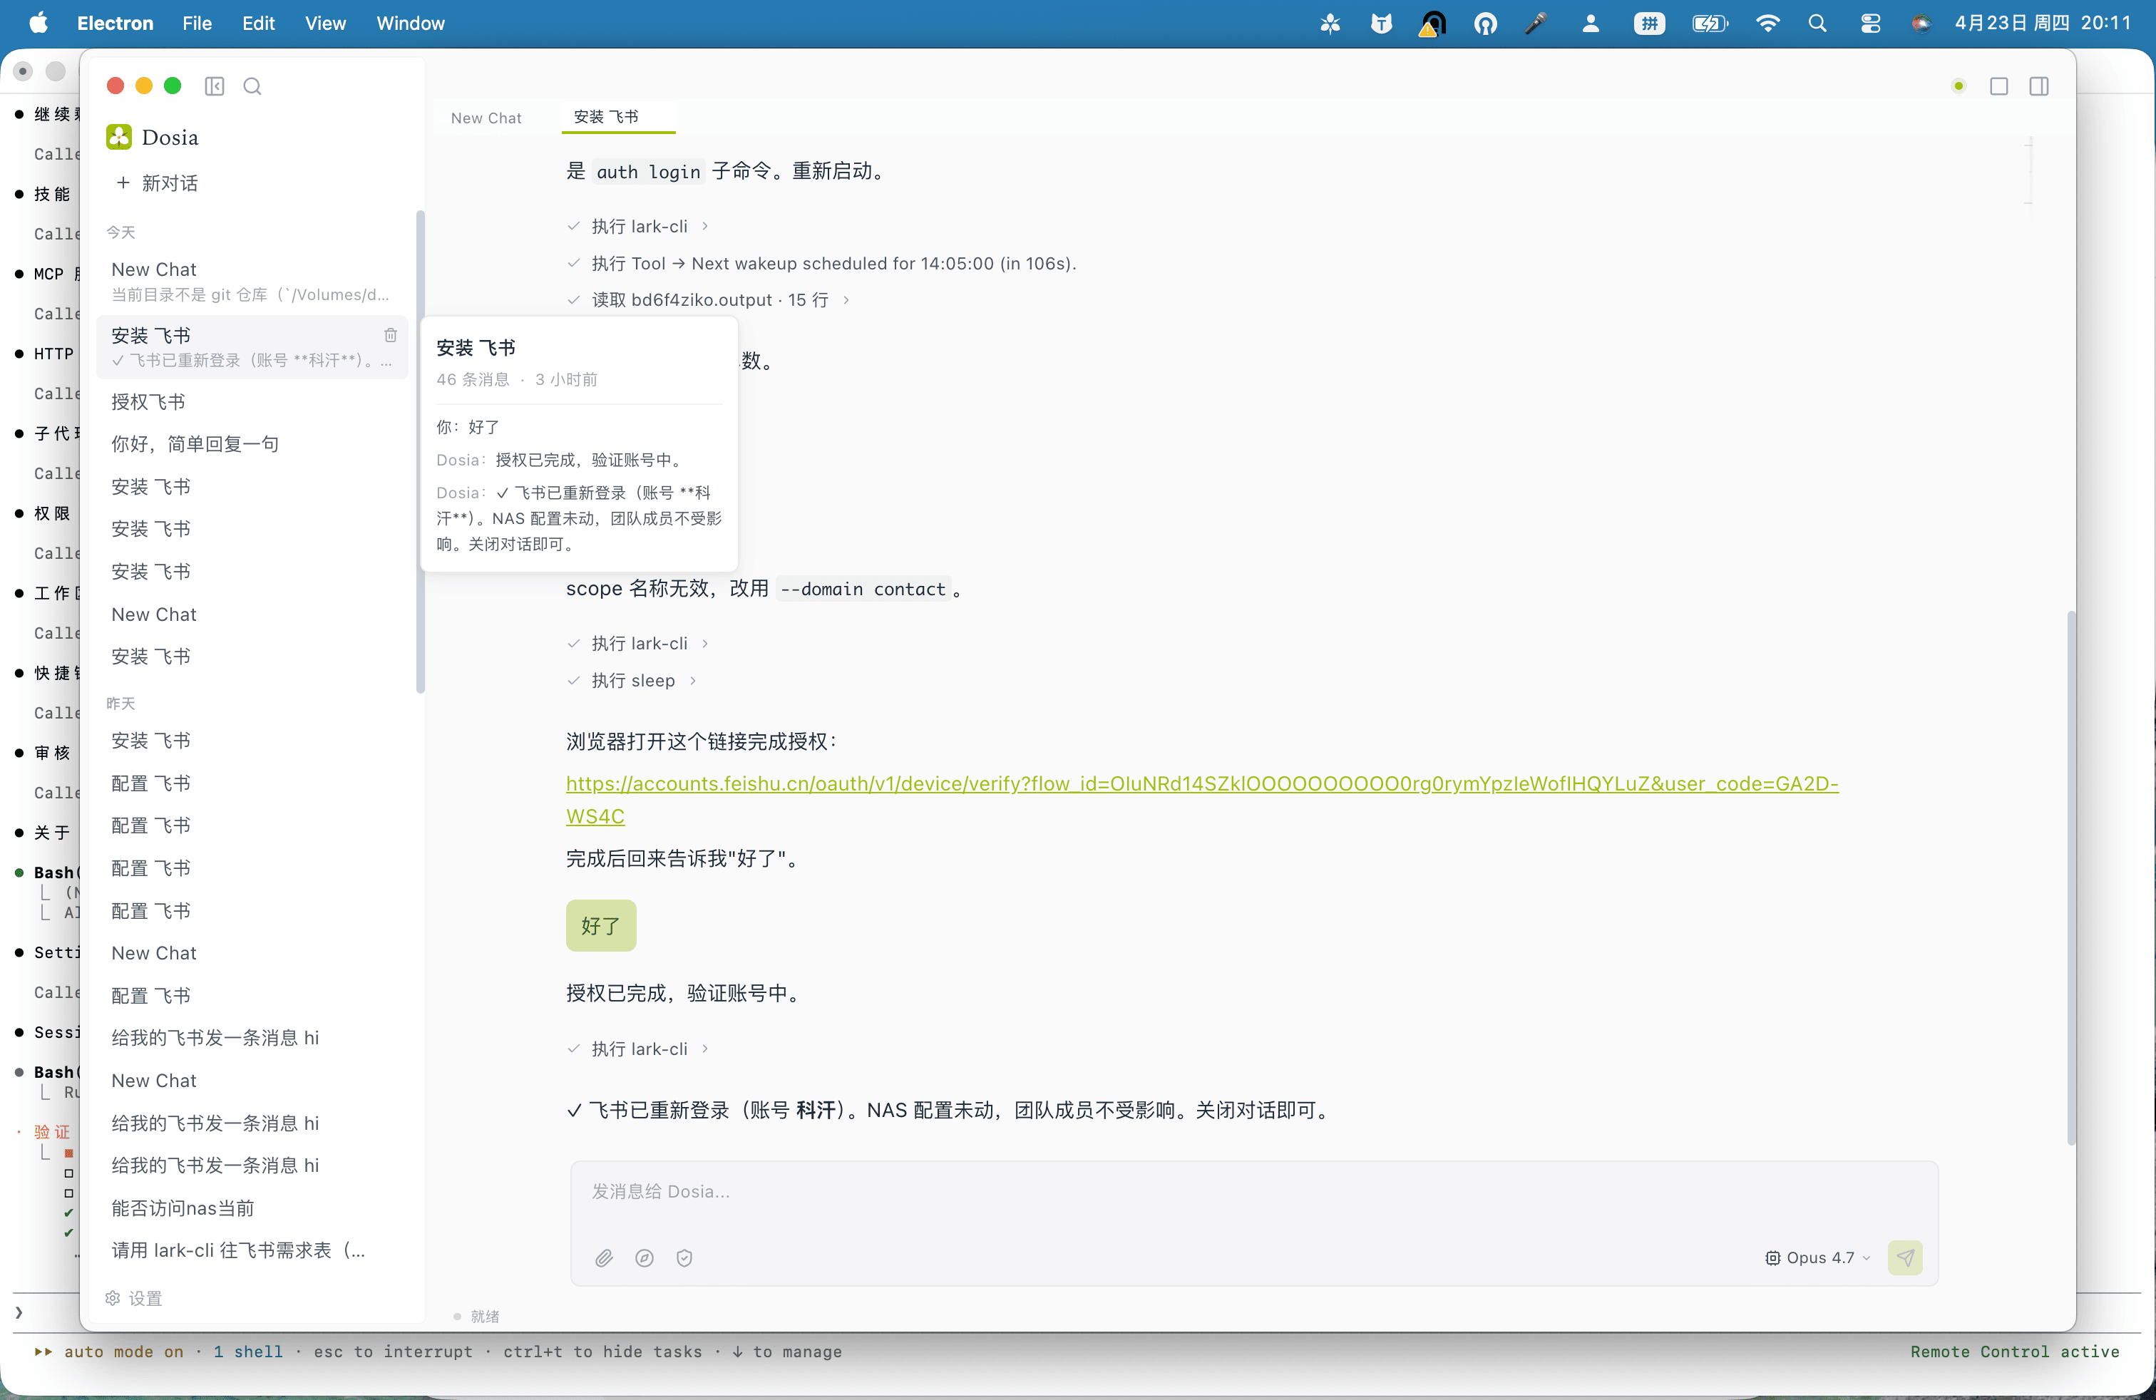This screenshot has height=1400, width=2156.
Task: Open the Apple menu
Action: (38, 23)
